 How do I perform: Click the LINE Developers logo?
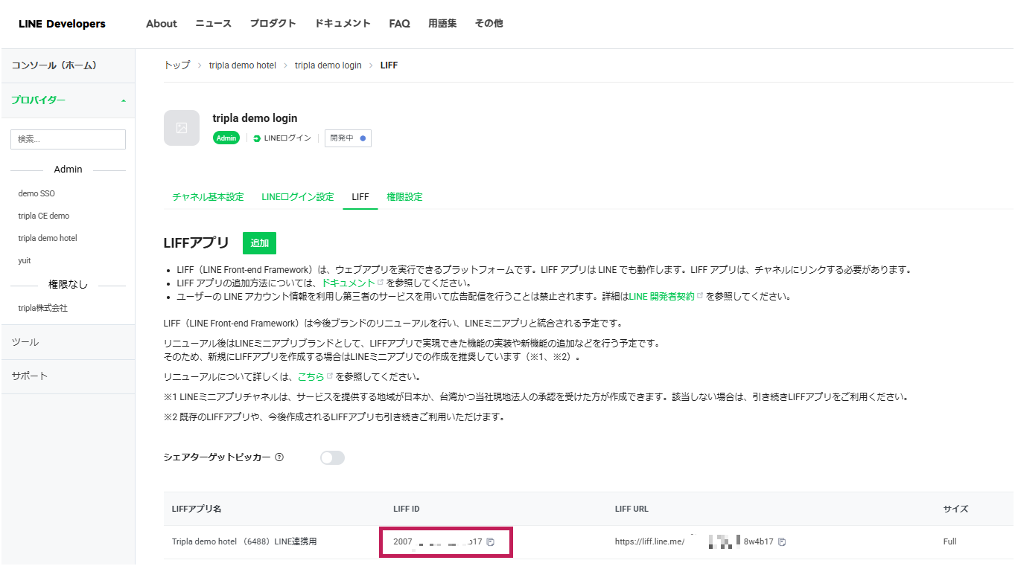[x=62, y=24]
